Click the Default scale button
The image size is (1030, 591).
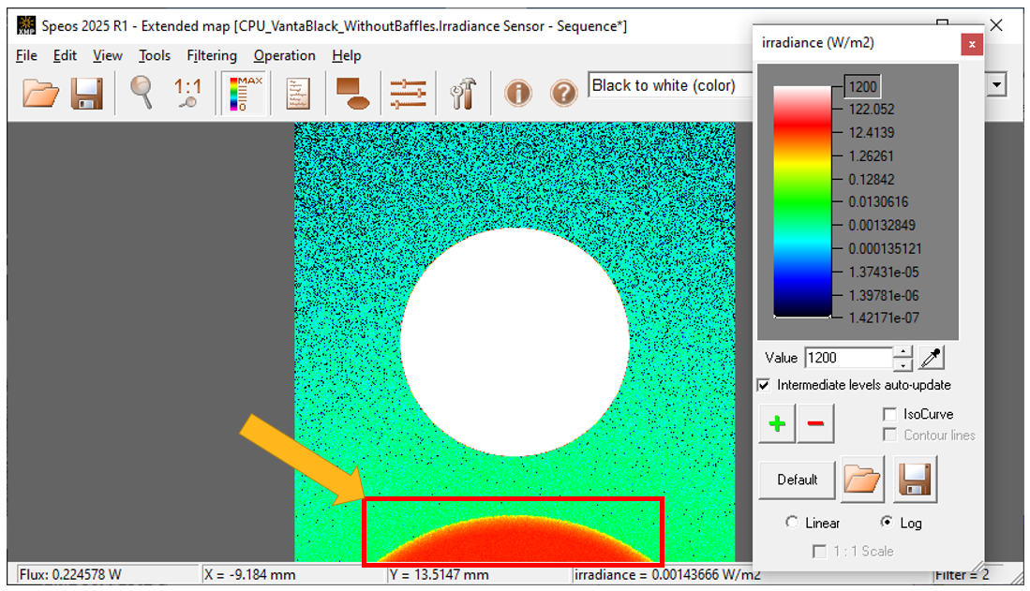797,480
